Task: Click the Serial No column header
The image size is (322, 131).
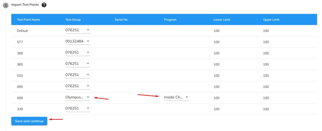Action: (121, 20)
